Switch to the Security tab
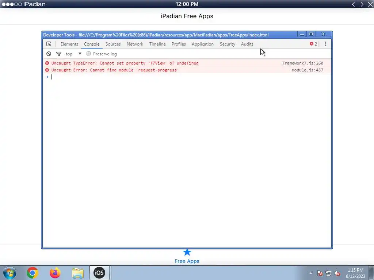The height and width of the screenshot is (280, 374). coord(227,44)
